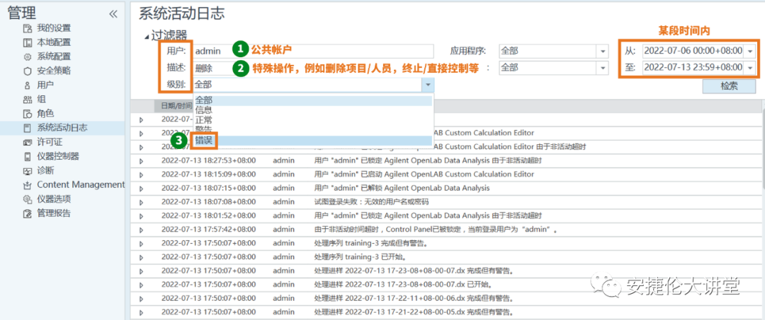Open Content Management from sidebar
The image size is (765, 320).
[x=80, y=184]
